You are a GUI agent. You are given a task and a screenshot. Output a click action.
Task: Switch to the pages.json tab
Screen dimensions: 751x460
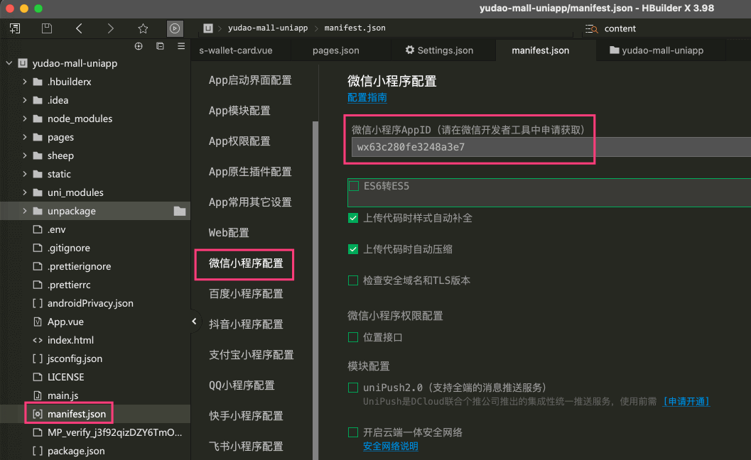335,50
